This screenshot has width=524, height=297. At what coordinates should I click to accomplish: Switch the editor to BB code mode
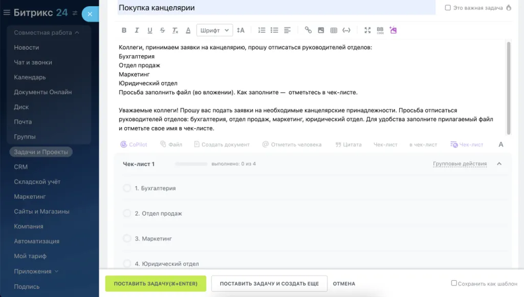click(380, 30)
